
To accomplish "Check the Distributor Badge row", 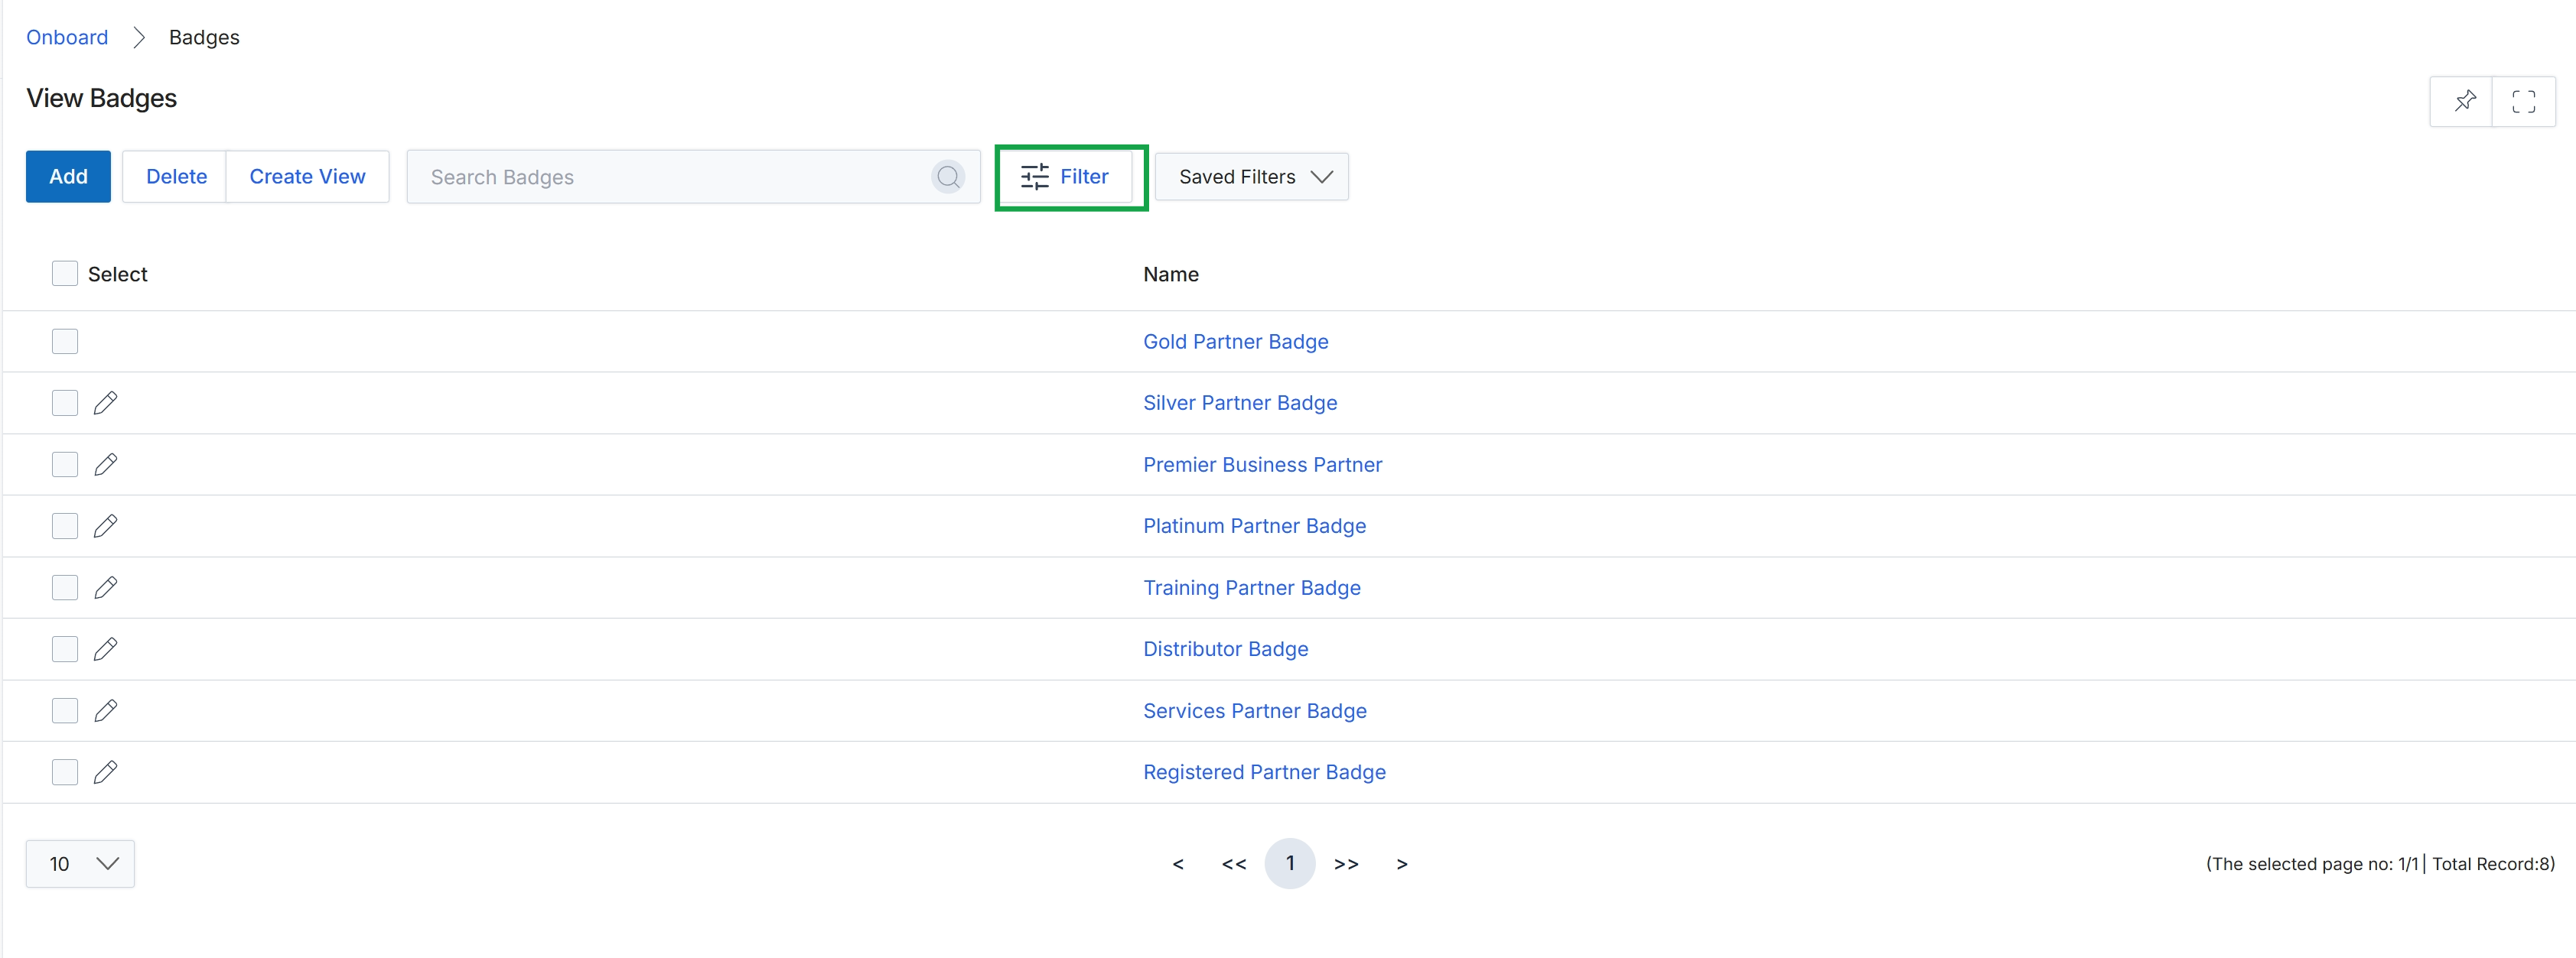I will click(65, 649).
